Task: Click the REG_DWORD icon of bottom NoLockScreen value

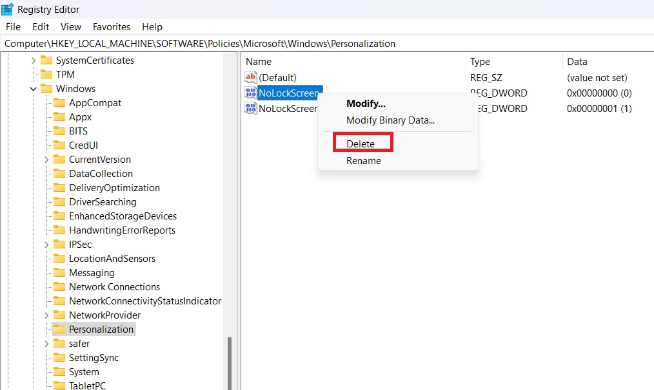Action: [251, 108]
